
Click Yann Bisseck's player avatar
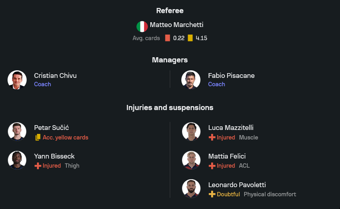click(x=17, y=161)
